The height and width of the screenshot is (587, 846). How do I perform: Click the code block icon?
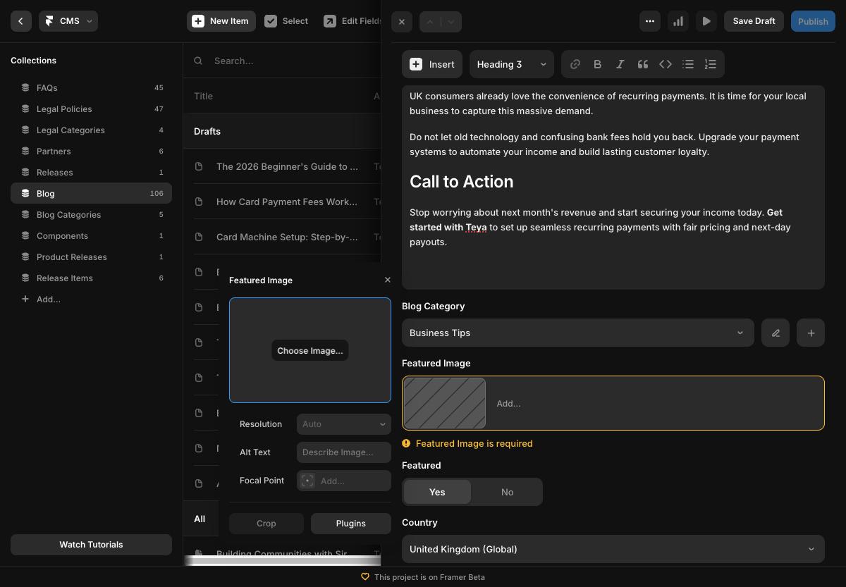[666, 64]
